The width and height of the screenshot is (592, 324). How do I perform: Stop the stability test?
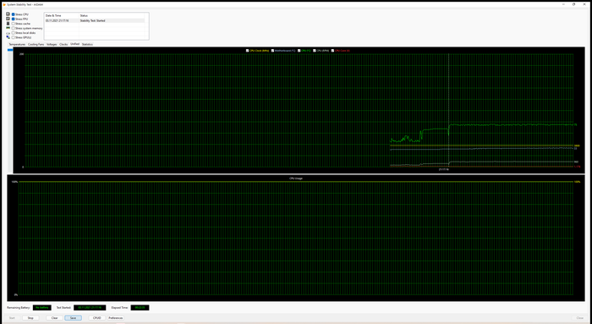coord(30,318)
